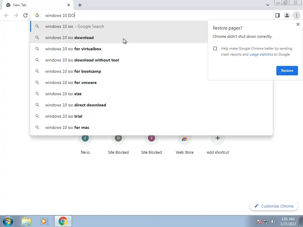Dismiss the Restore pages popup

tap(298, 24)
